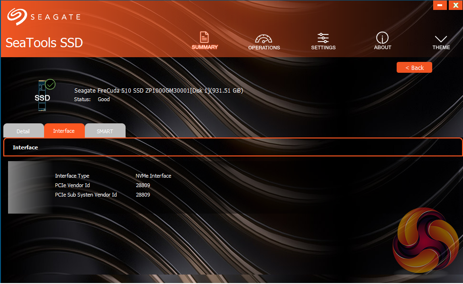463x284 pixels.
Task: Click the PCIe Sub Systen Vendor Id label
Action: tap(86, 195)
